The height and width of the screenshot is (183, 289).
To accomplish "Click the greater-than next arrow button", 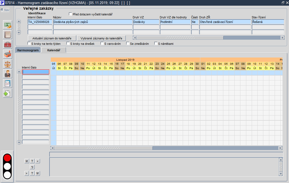I will point(27,173).
